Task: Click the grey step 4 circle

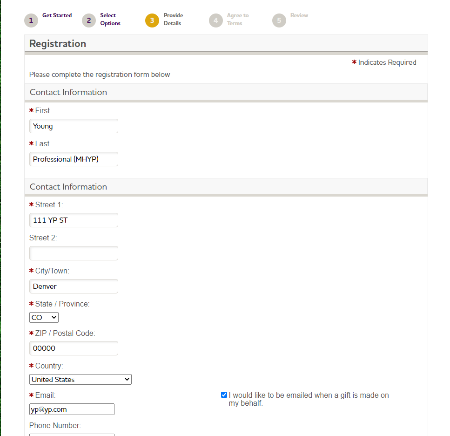Action: pyautogui.click(x=216, y=20)
